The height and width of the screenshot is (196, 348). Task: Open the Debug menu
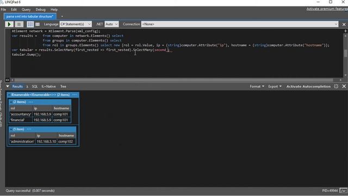coord(40,10)
